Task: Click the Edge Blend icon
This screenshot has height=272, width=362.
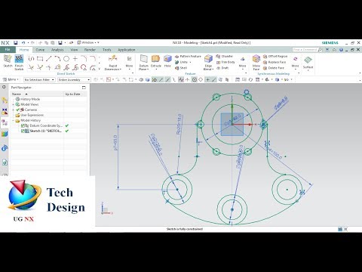Action: point(208,60)
